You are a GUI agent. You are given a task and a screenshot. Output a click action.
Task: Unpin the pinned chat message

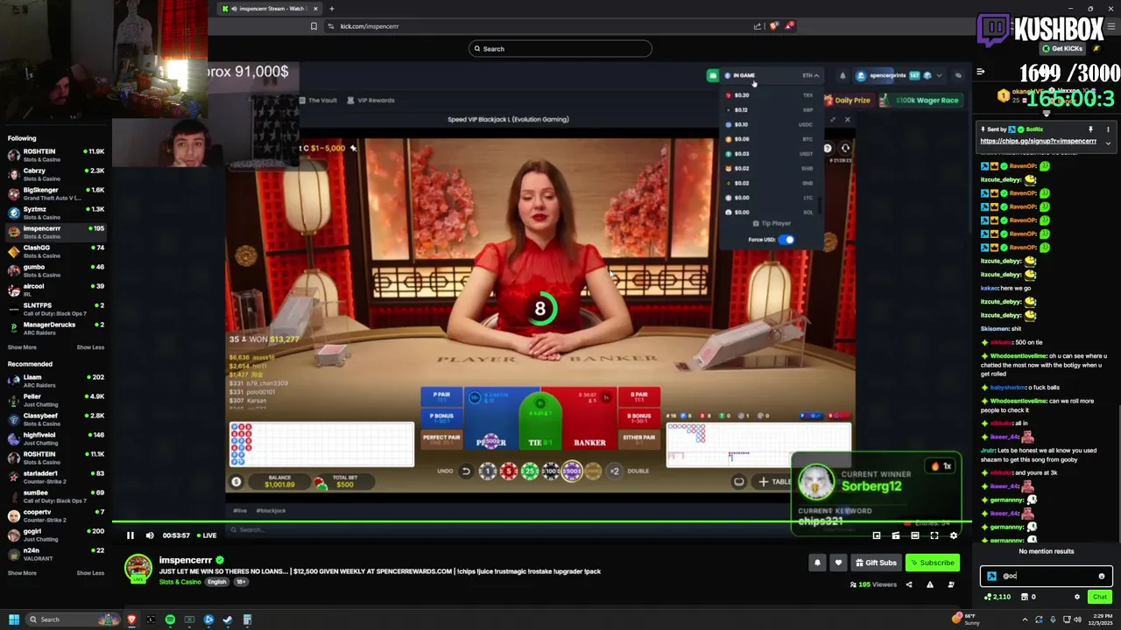click(x=1090, y=129)
